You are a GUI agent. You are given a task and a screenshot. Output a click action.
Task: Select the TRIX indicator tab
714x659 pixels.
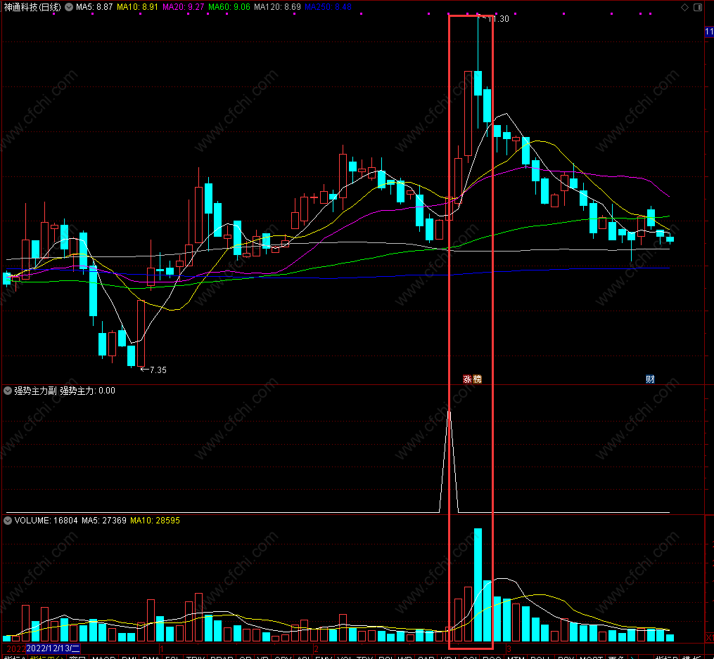tap(196, 657)
